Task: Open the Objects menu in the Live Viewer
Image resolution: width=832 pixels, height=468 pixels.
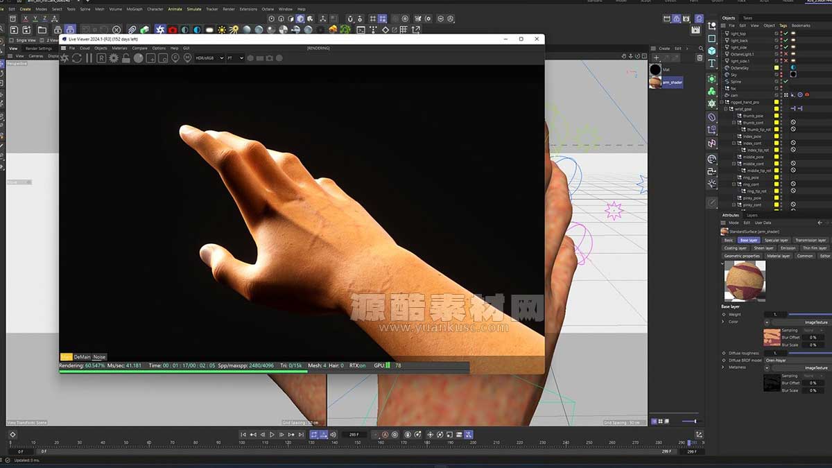Action: coord(101,48)
